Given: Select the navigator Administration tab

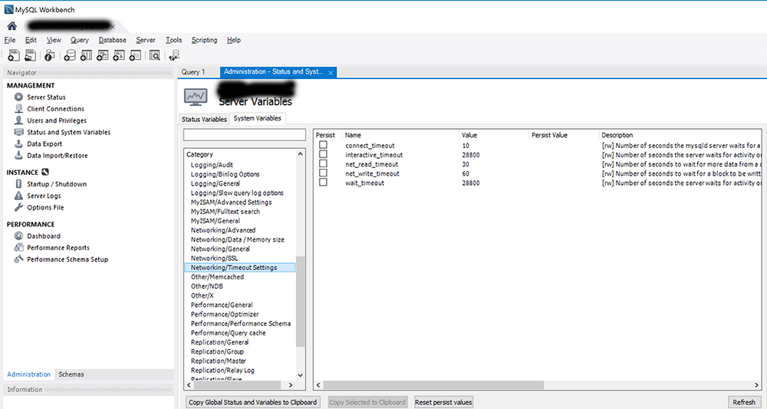Looking at the screenshot, I should [x=29, y=374].
